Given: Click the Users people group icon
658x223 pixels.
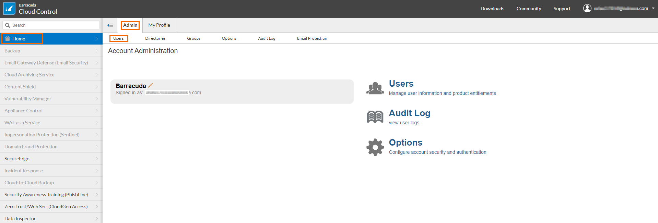Looking at the screenshot, I should click(x=375, y=88).
